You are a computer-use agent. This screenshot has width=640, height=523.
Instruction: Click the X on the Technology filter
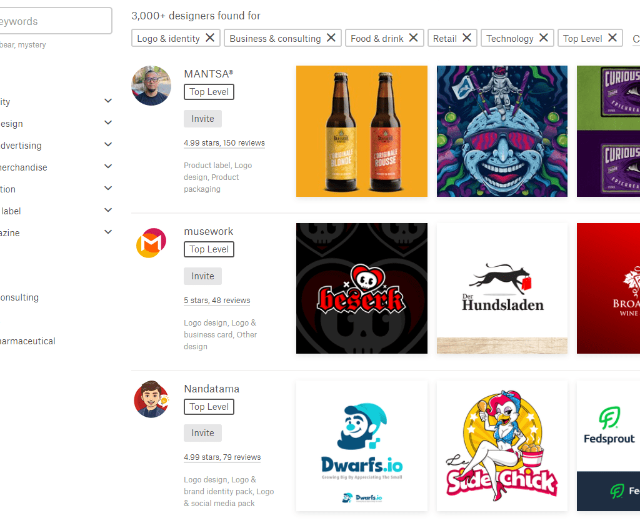pos(543,38)
